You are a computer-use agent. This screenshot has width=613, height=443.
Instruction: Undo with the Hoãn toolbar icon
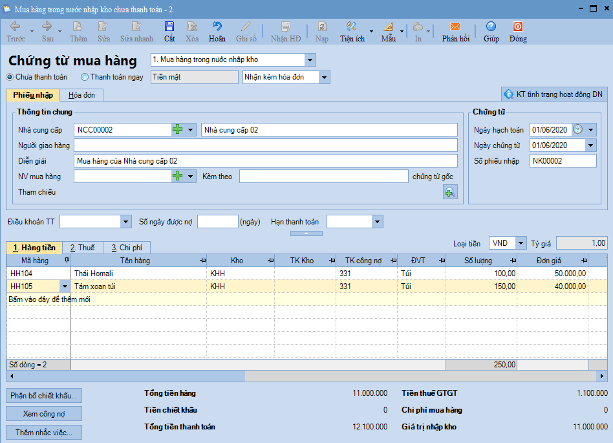point(217,27)
